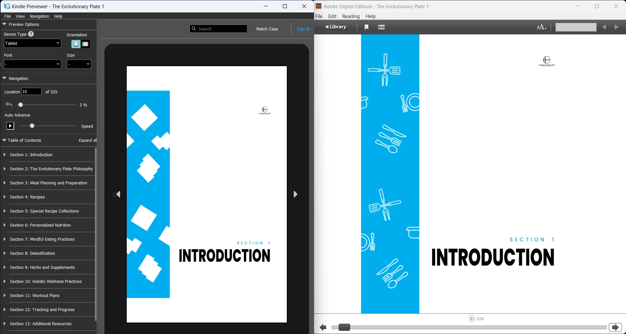Click Device Type help question mark icon
Viewport: 626px width, 334px height.
[31, 34]
